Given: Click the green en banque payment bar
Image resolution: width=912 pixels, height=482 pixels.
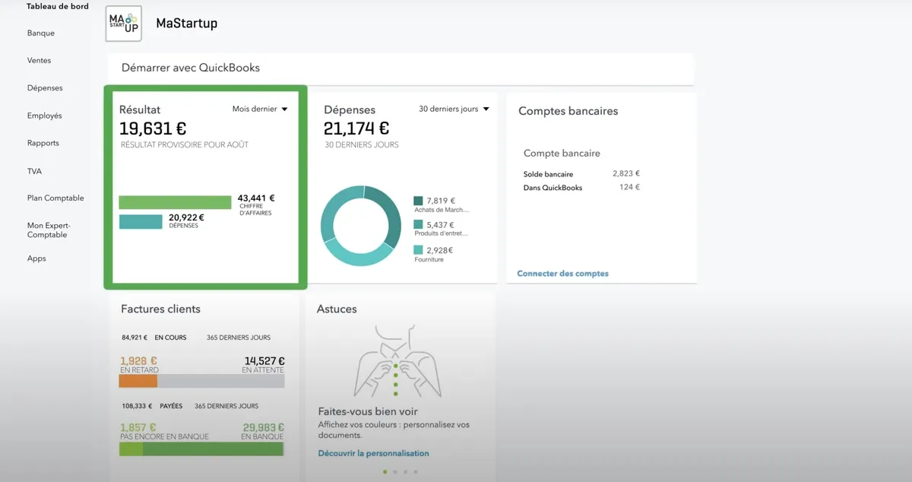Looking at the screenshot, I should (213, 449).
